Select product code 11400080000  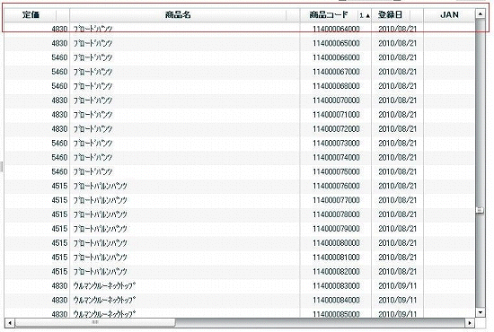(x=336, y=243)
